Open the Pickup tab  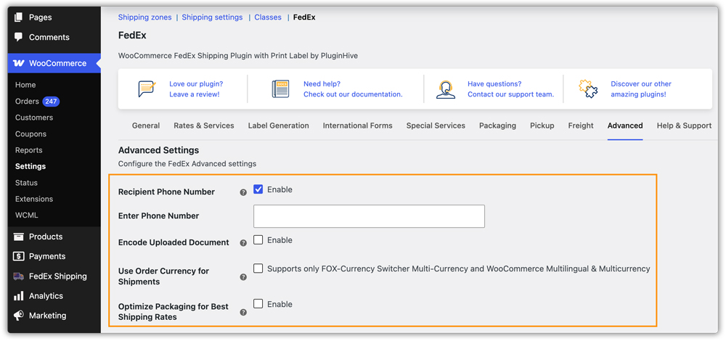coord(542,126)
